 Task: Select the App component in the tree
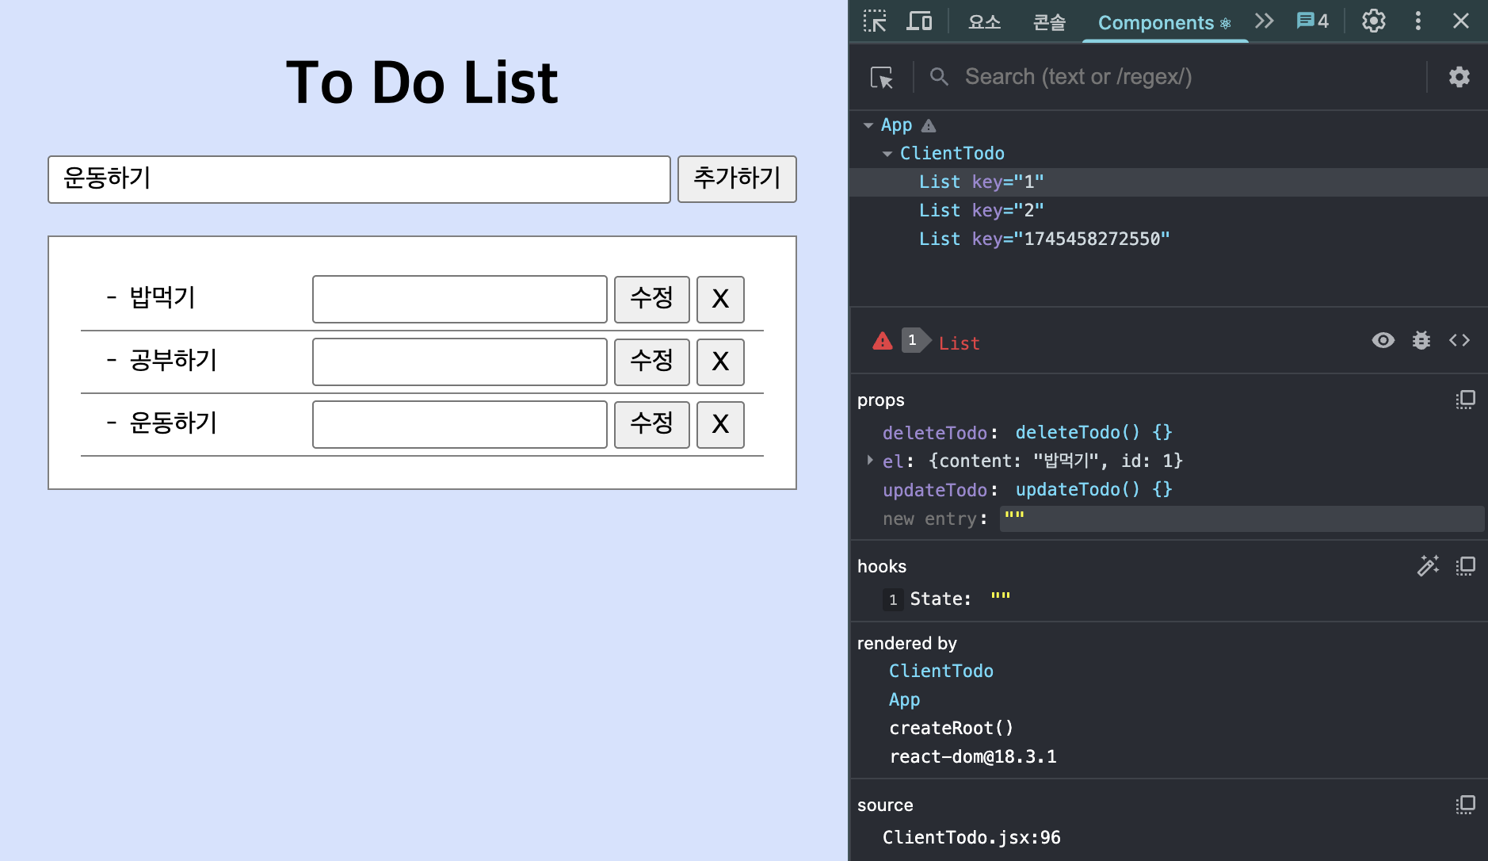point(896,125)
